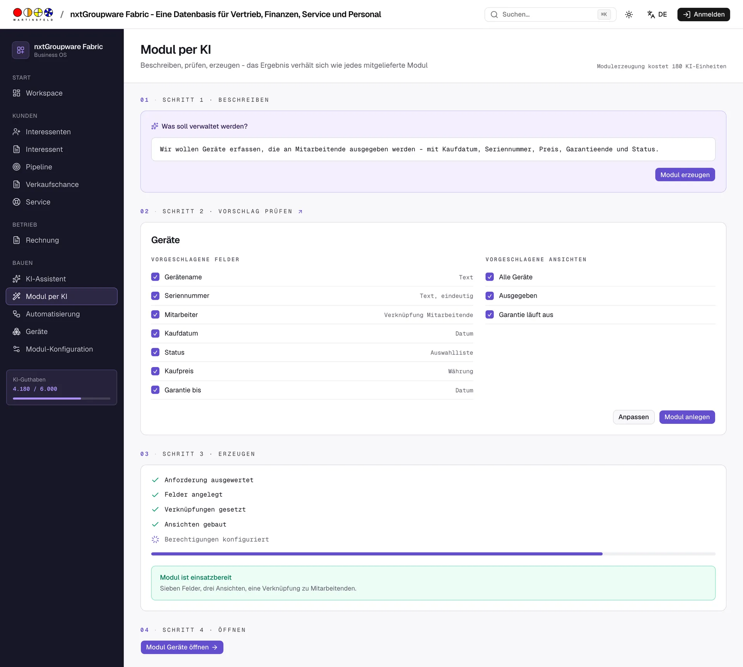Viewport: 743px width, 667px height.
Task: Click the Anpassen button
Action: [x=633, y=417]
